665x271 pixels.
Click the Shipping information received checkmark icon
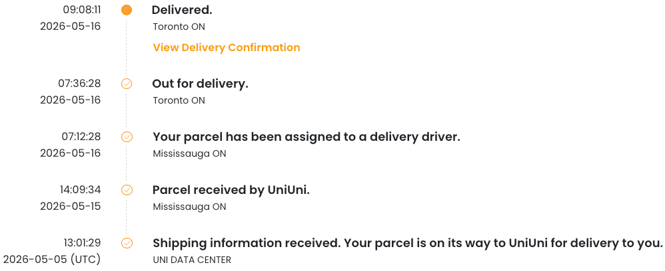[x=127, y=243]
